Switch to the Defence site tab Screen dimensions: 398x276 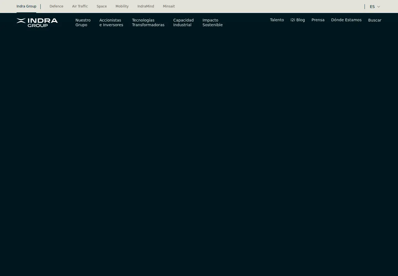pyautogui.click(x=56, y=6)
